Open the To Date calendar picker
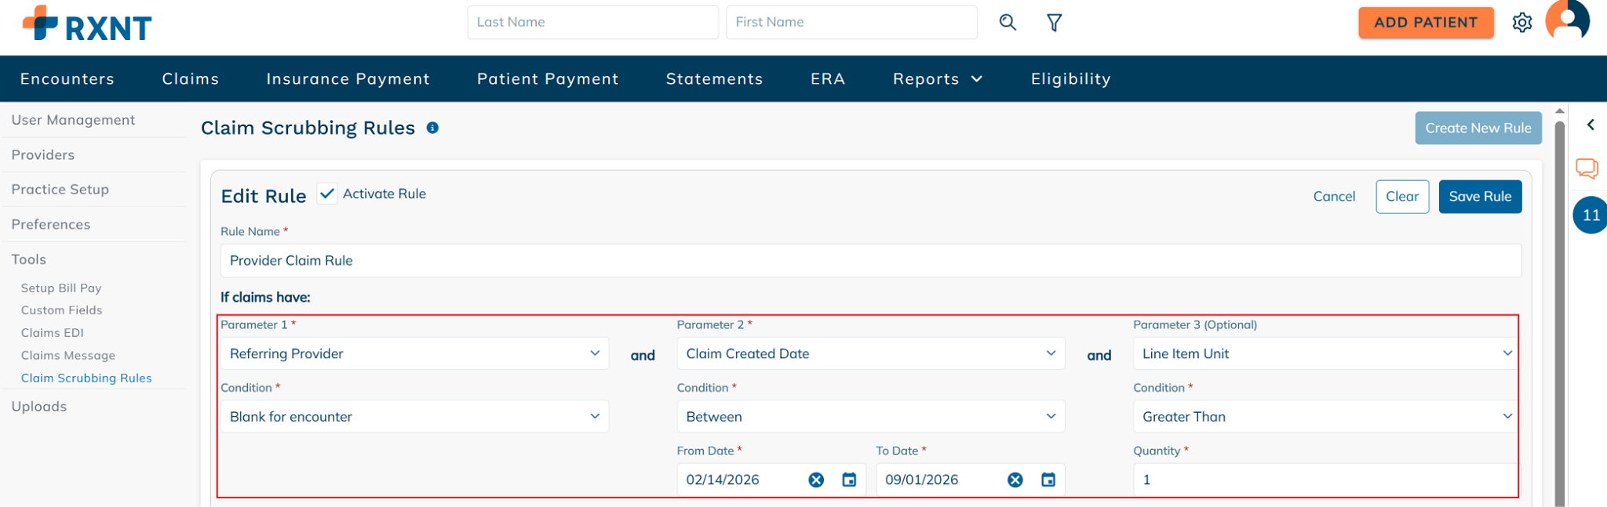This screenshot has height=507, width=1607. [1048, 480]
